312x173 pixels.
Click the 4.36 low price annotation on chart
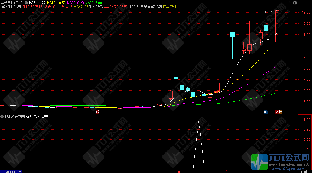[x=127, y=109]
